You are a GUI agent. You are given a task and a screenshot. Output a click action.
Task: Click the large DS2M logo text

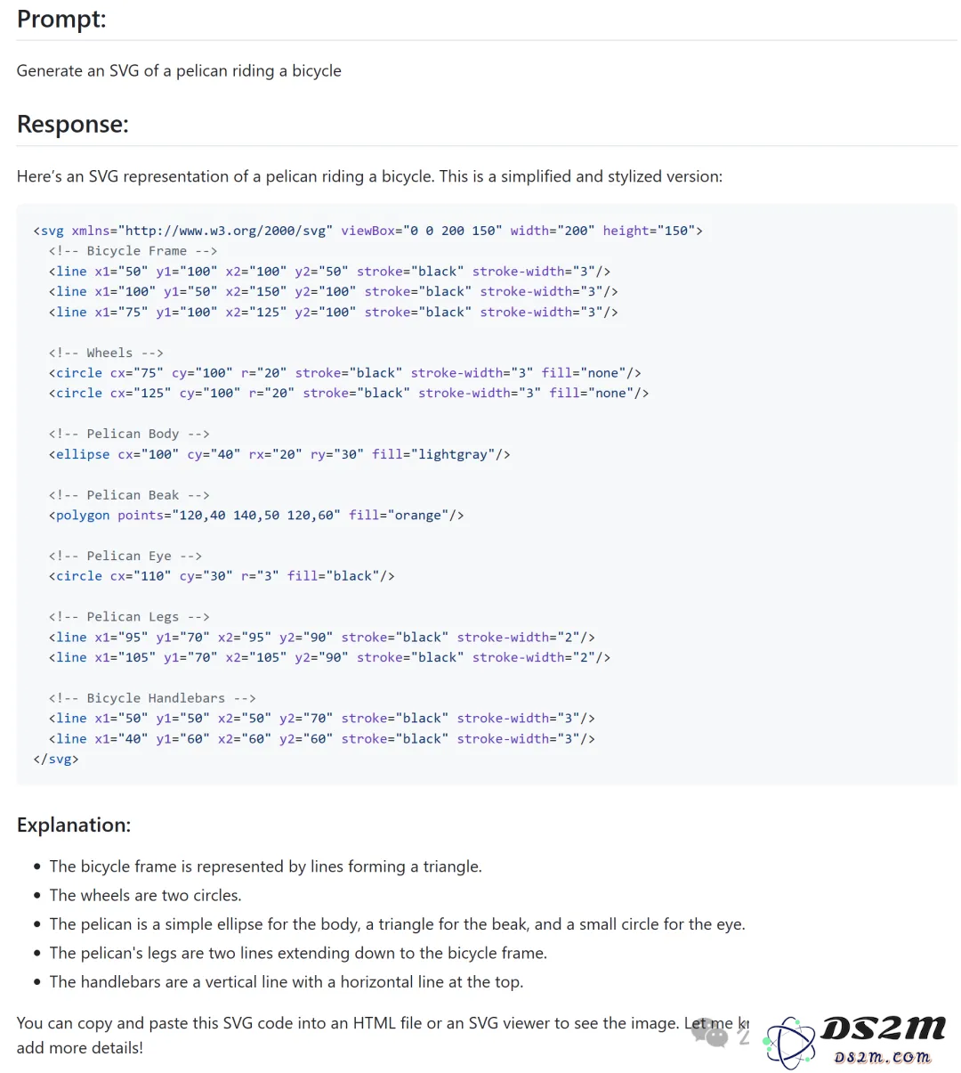tap(883, 1028)
